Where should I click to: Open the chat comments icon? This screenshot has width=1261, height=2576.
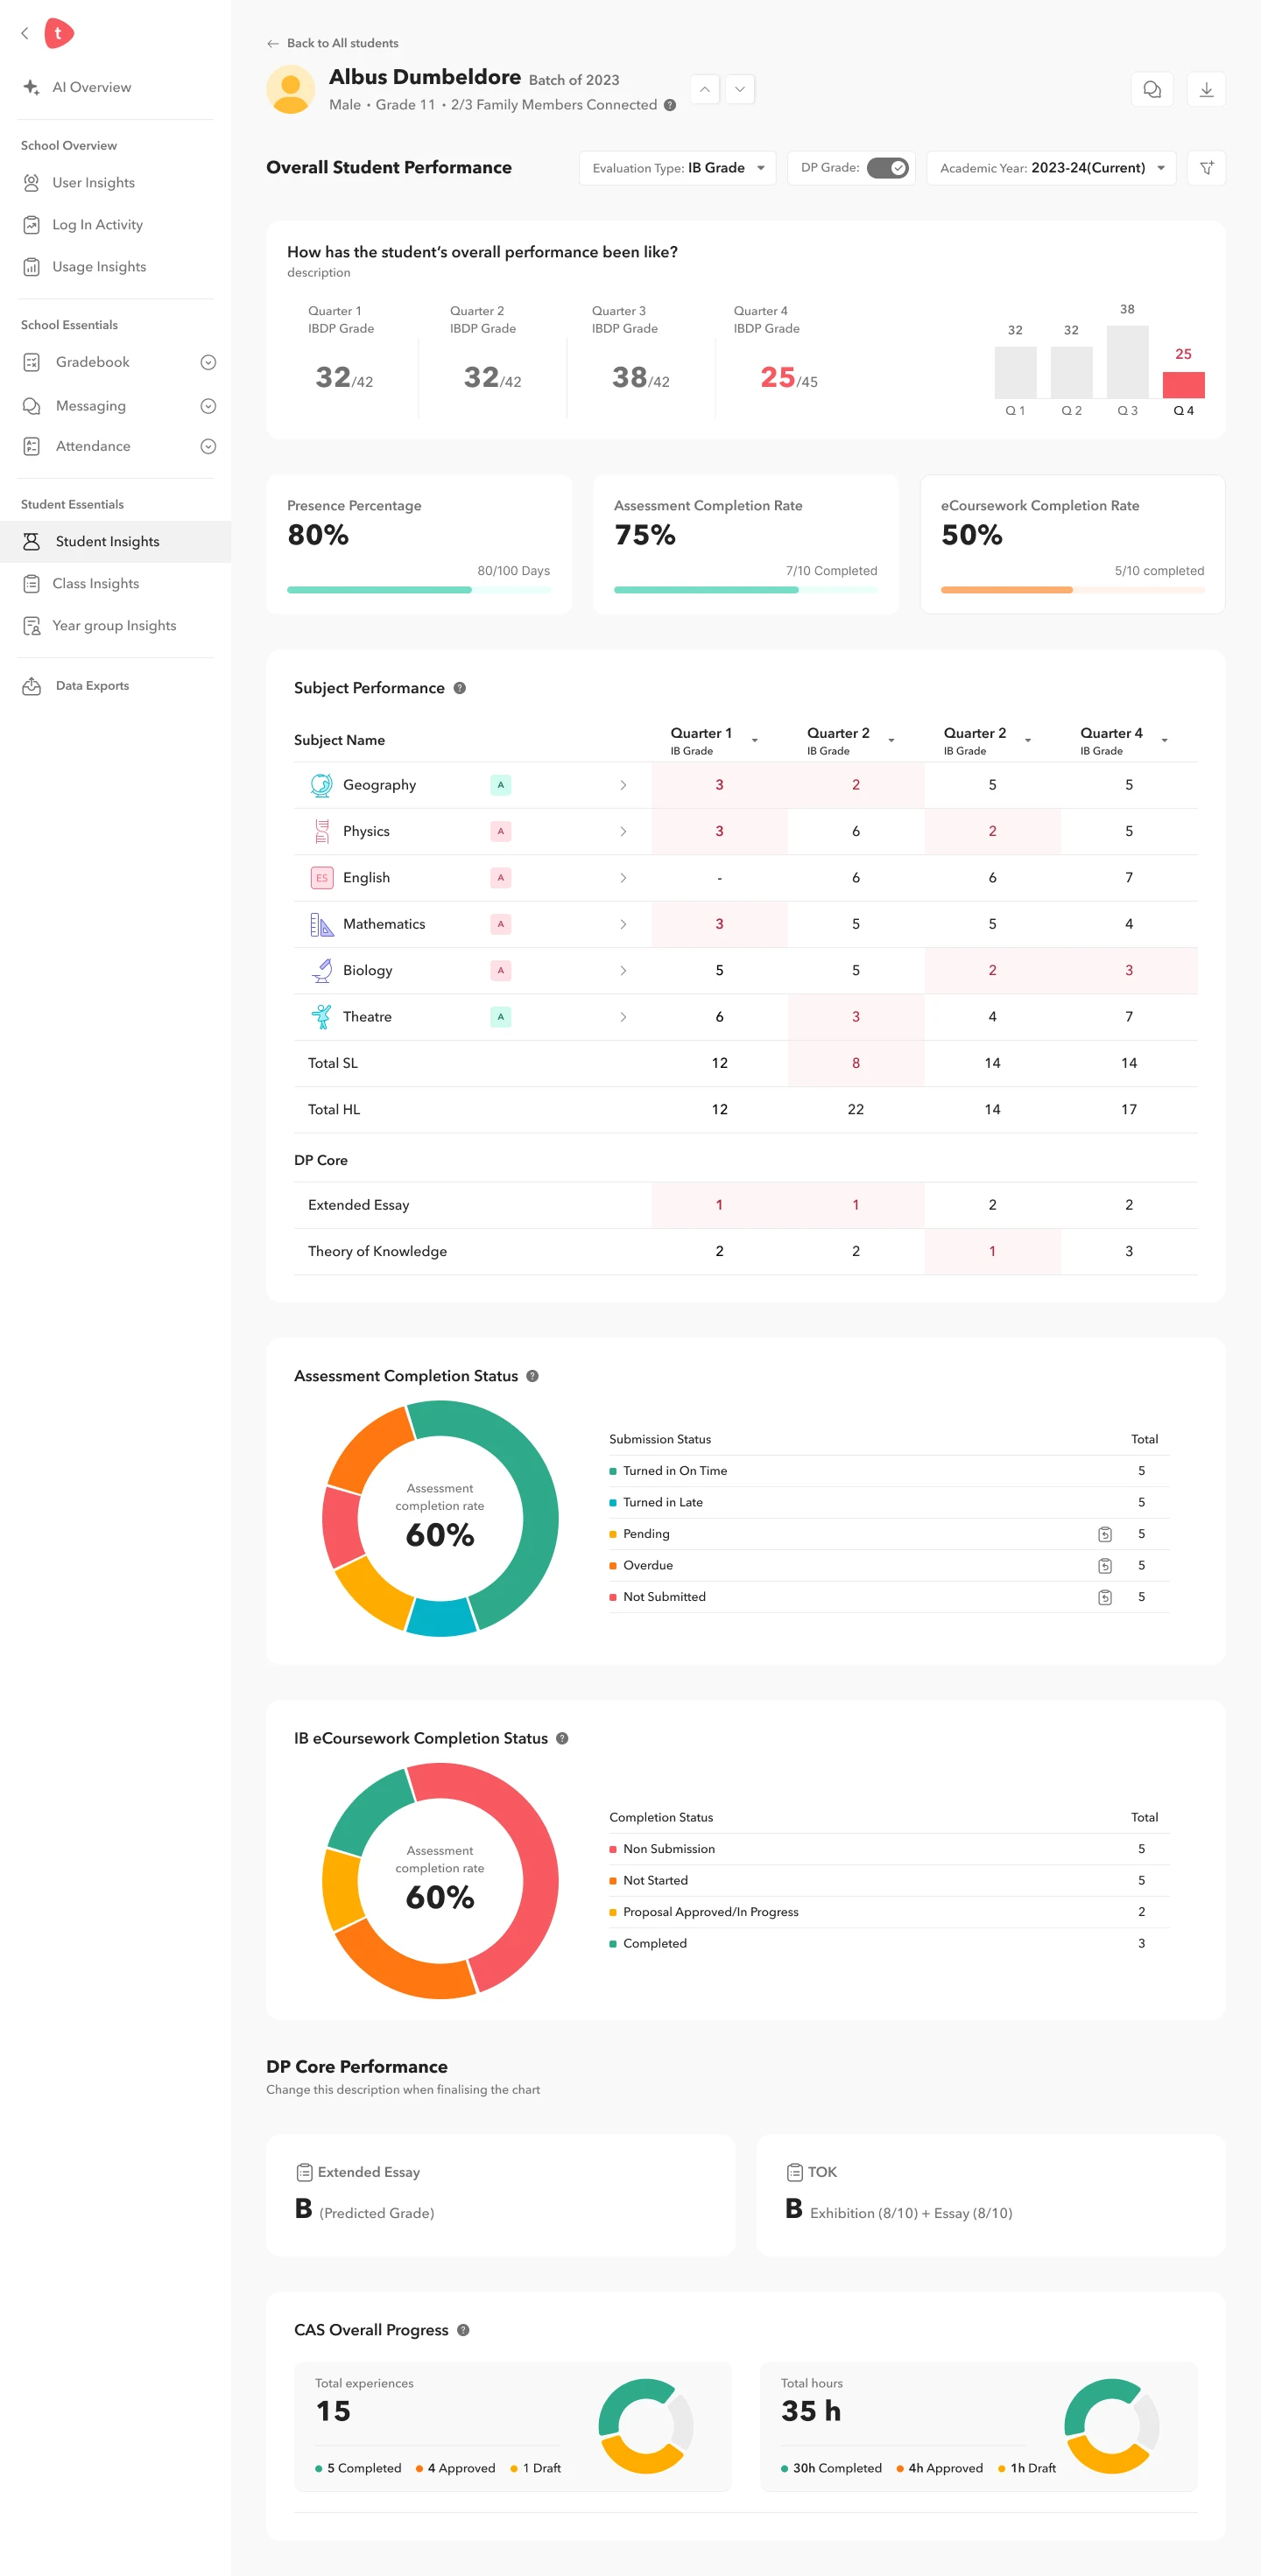click(x=1152, y=89)
